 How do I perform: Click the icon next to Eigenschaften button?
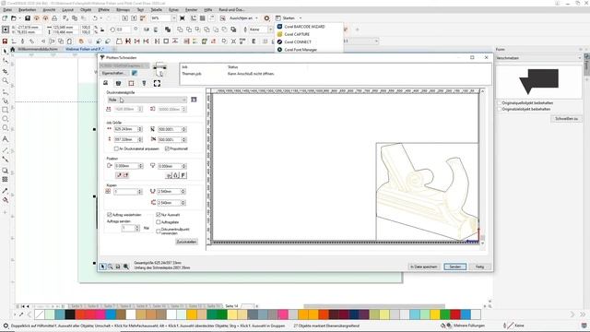(x=135, y=73)
